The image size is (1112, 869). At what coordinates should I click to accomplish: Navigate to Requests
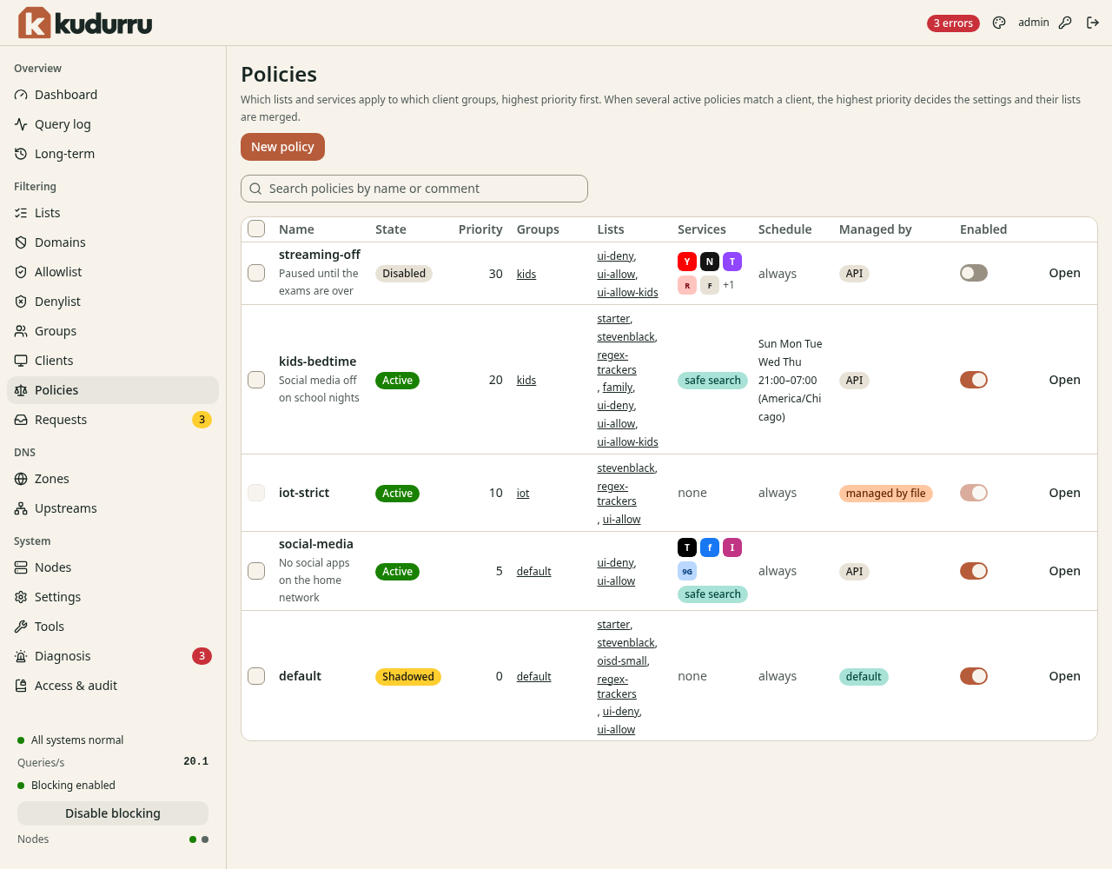[x=113, y=420]
